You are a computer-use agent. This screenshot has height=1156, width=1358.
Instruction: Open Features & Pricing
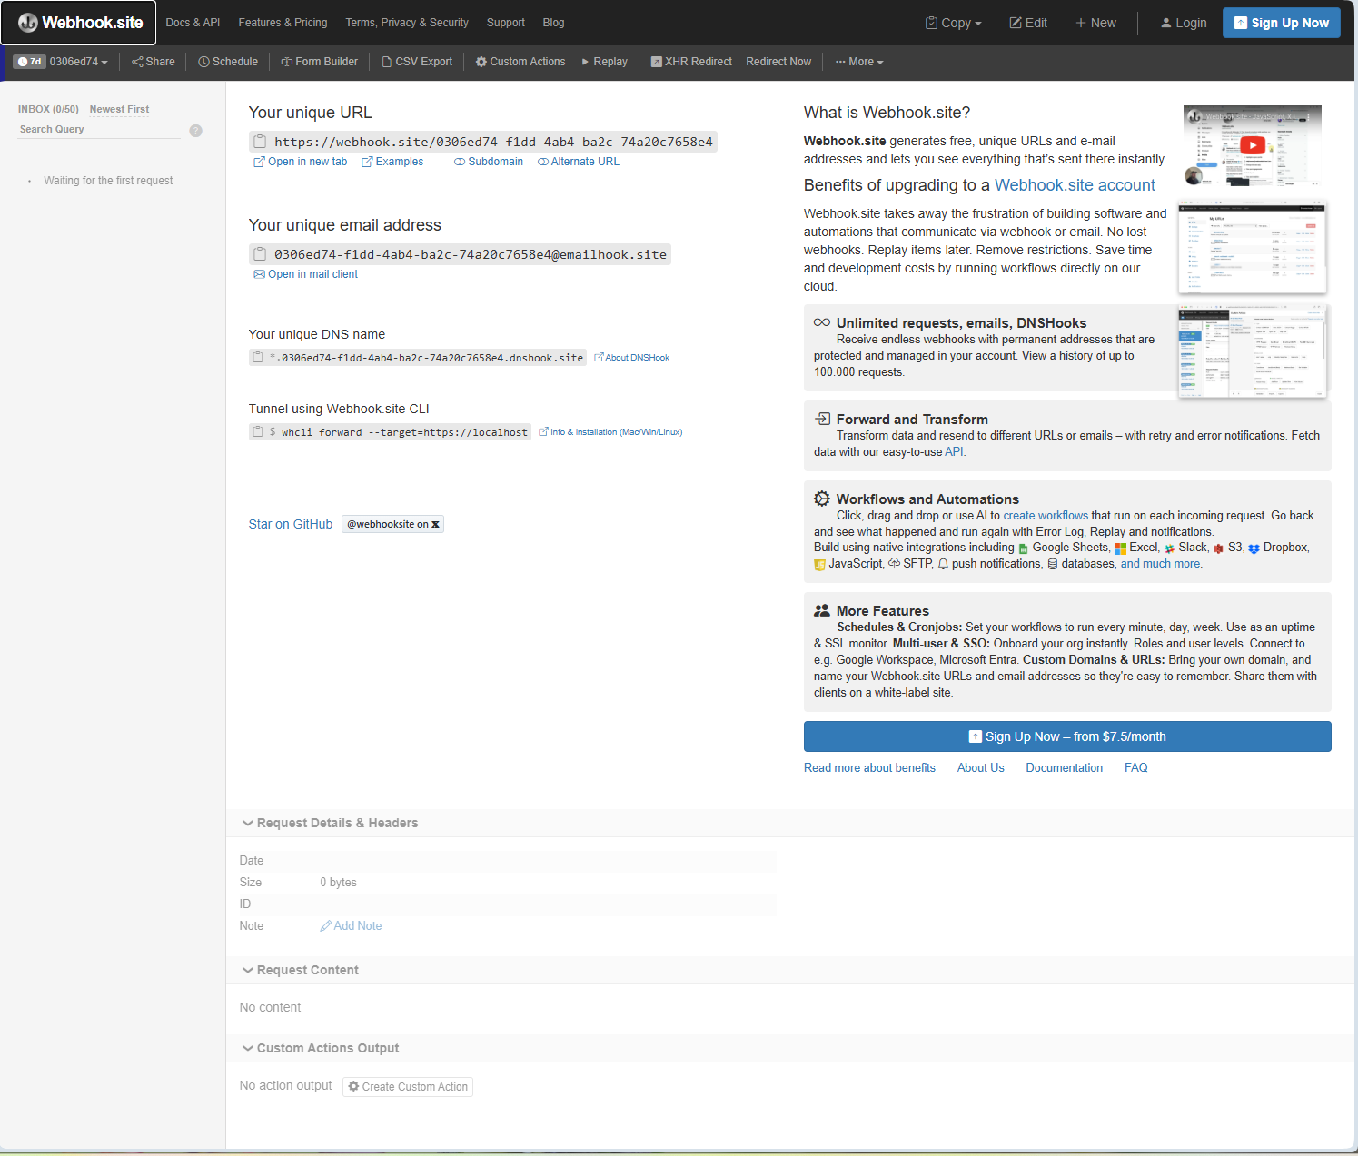pyautogui.click(x=283, y=23)
